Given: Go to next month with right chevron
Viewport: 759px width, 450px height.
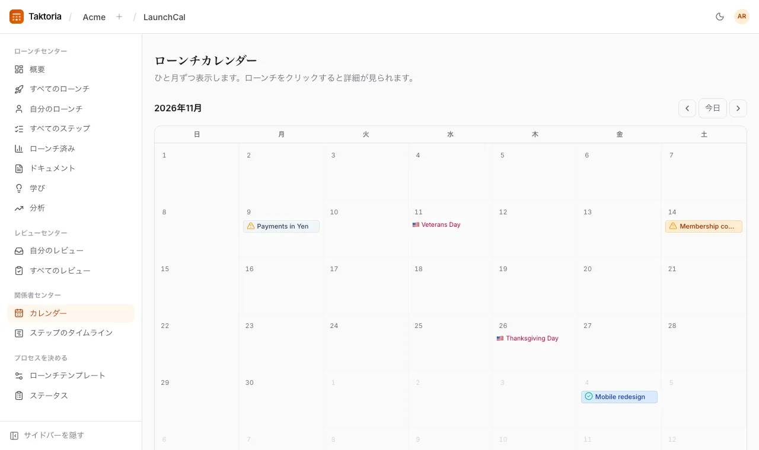Looking at the screenshot, I should 738,108.
